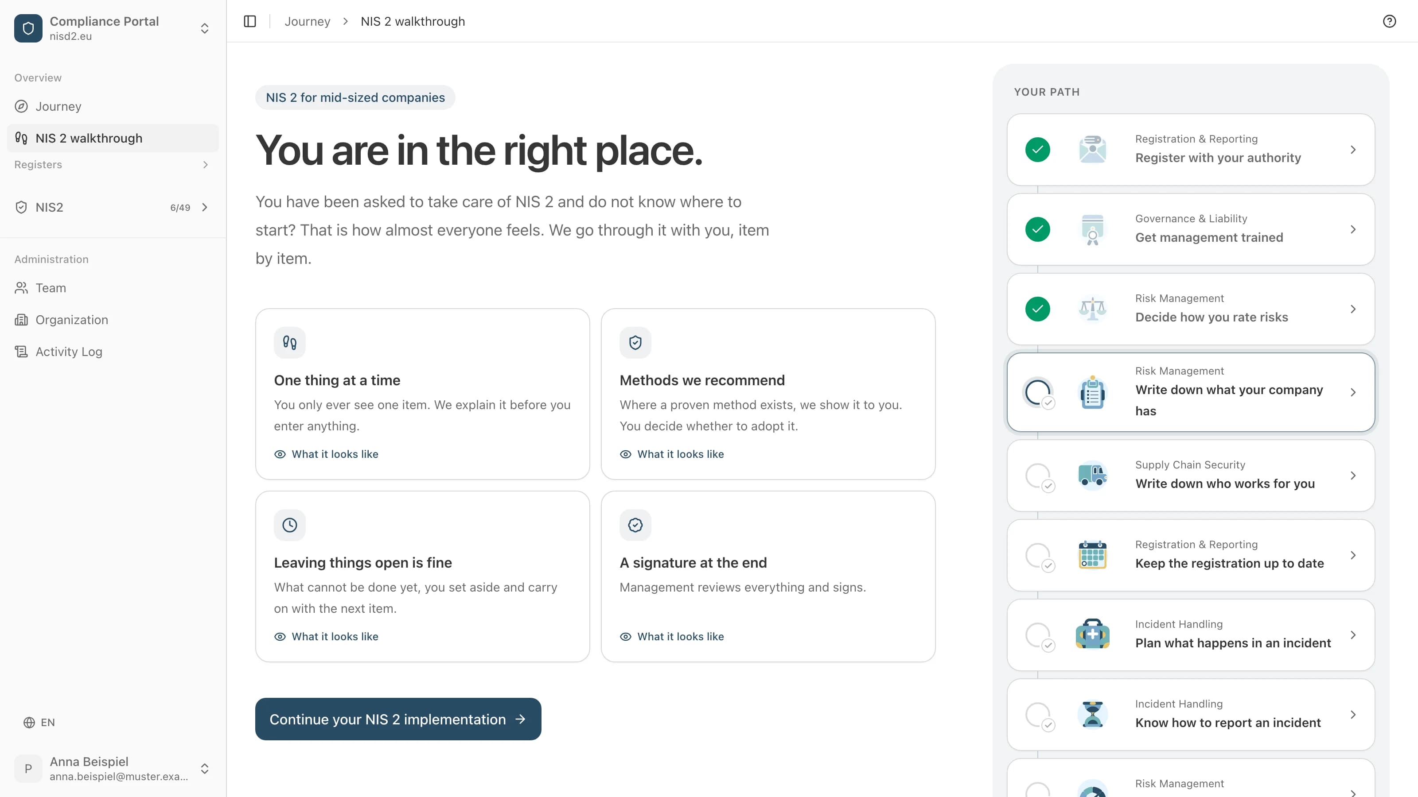Open the Team page
This screenshot has height=797, width=1418.
click(113, 288)
